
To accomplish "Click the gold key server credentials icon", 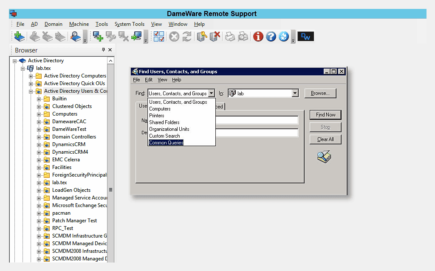I will tap(202, 37).
